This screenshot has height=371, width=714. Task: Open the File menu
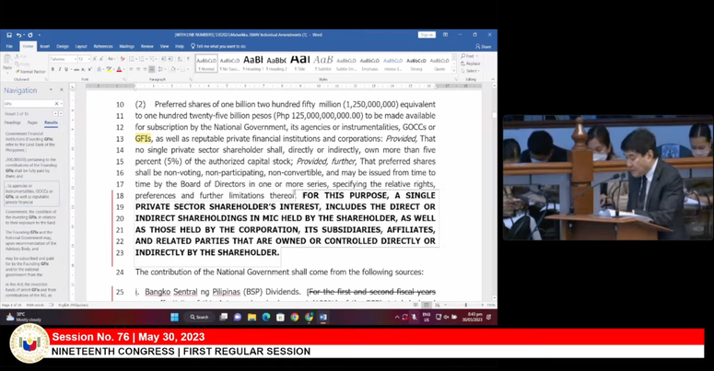coord(9,46)
